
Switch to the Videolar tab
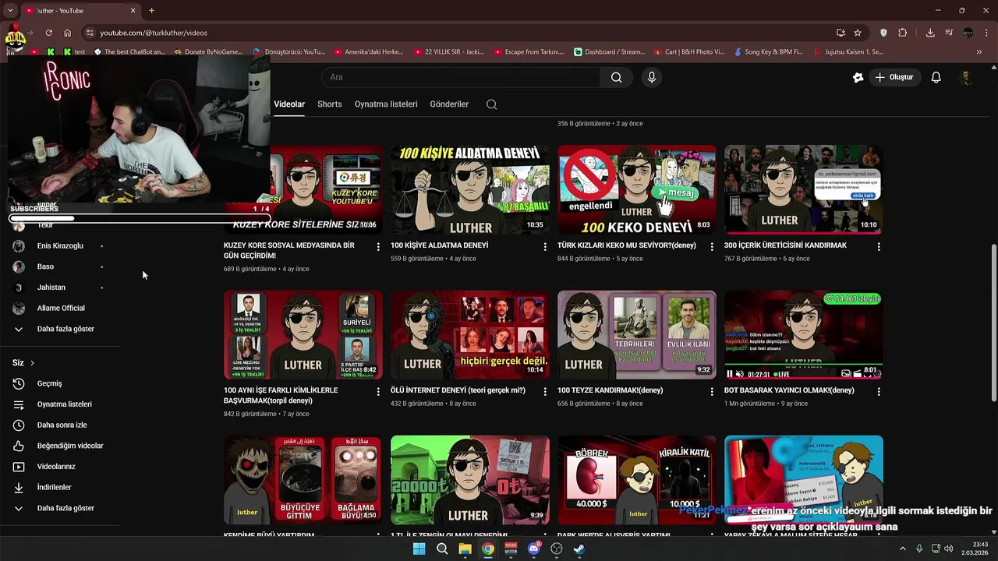coord(289,104)
